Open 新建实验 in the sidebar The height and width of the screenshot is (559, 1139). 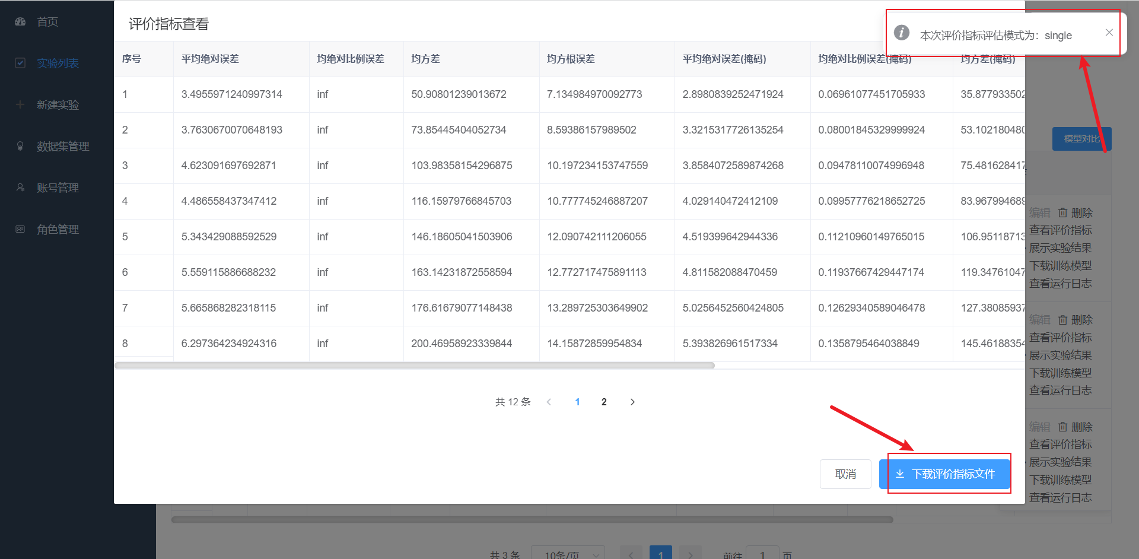coord(58,105)
